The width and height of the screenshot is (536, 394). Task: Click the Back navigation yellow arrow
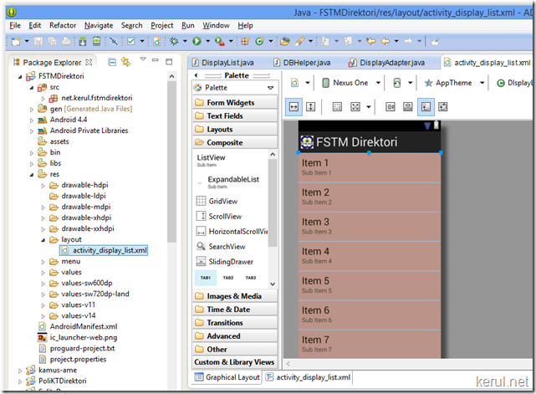[385, 41]
